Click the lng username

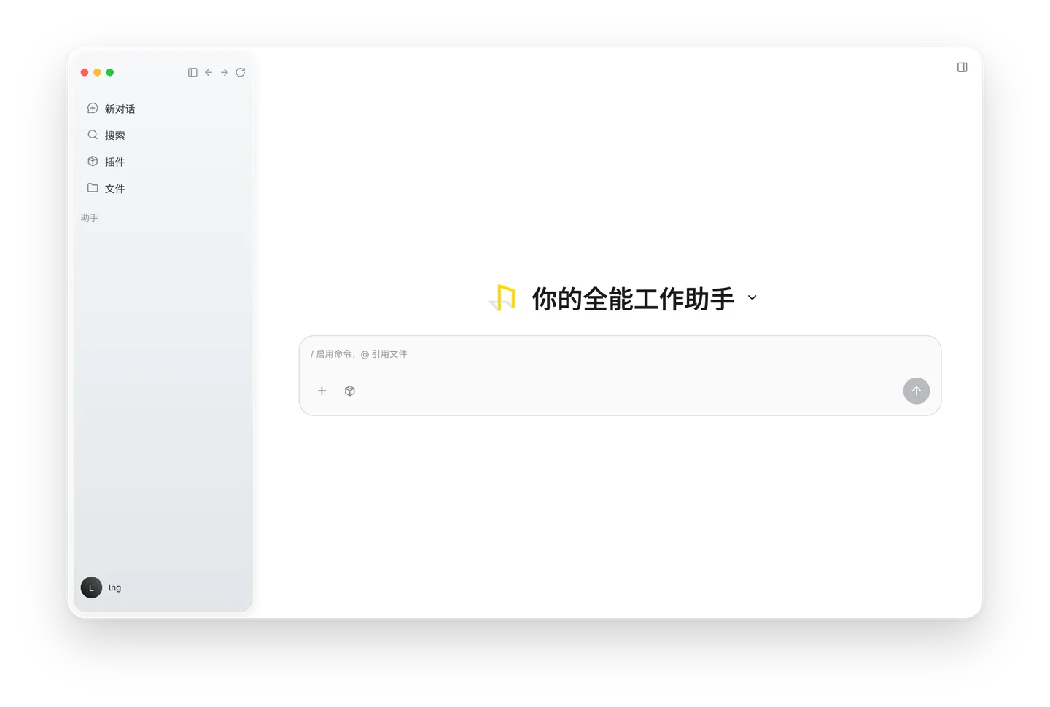point(114,587)
